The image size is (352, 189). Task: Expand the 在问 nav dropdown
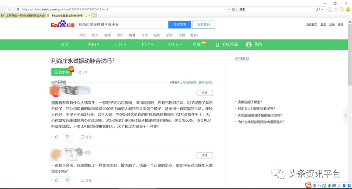pyautogui.click(x=93, y=44)
